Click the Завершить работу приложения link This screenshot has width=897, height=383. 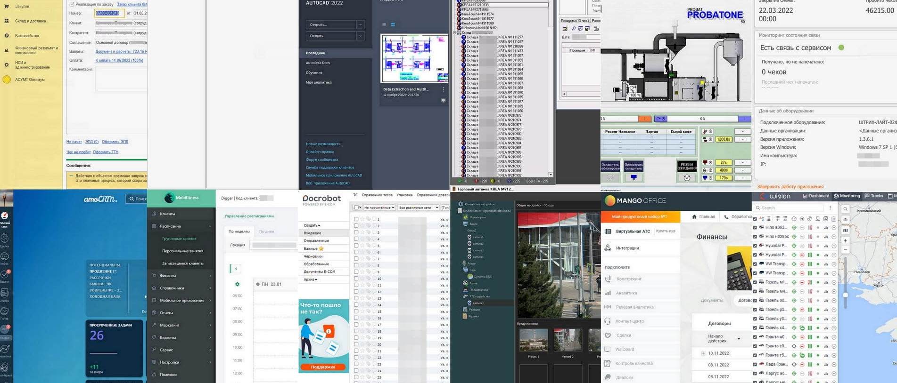[790, 187]
